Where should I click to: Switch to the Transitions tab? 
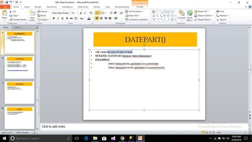pos(52,7)
